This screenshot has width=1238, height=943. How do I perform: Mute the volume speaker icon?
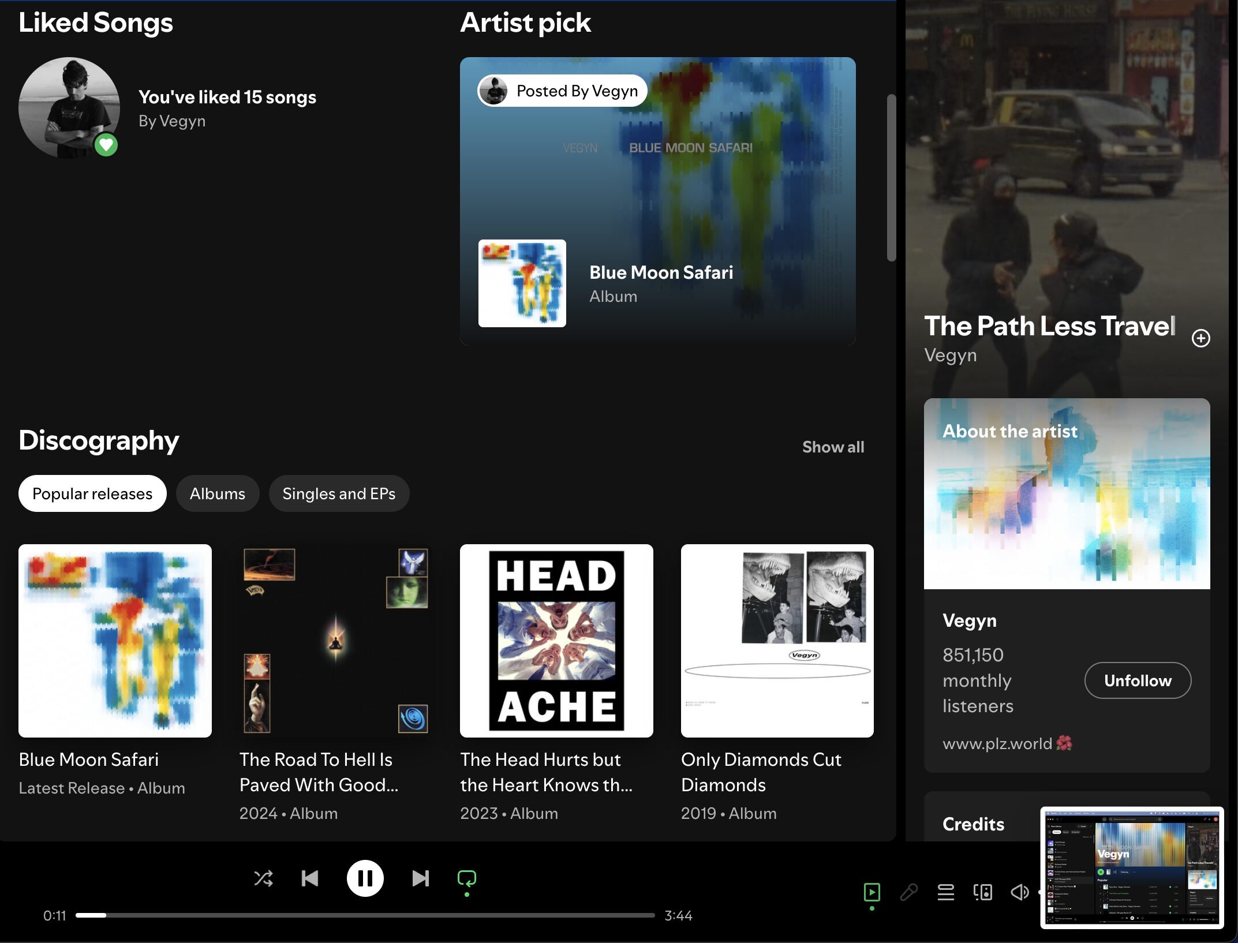(x=1020, y=892)
